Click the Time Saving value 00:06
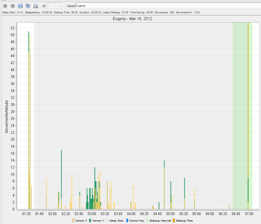This screenshot has height=224, width=261. [149, 12]
